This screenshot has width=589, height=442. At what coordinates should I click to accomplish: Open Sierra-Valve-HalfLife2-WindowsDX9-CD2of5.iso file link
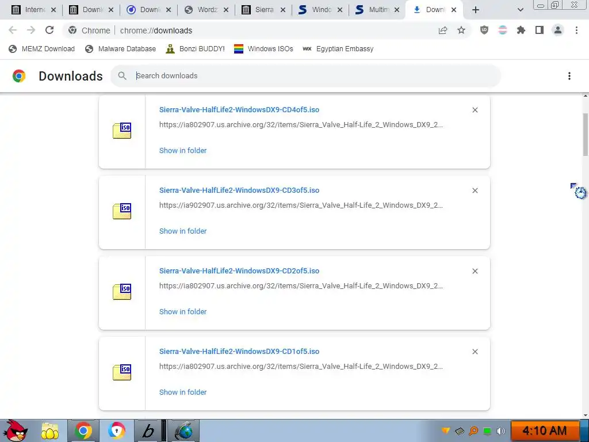point(239,271)
